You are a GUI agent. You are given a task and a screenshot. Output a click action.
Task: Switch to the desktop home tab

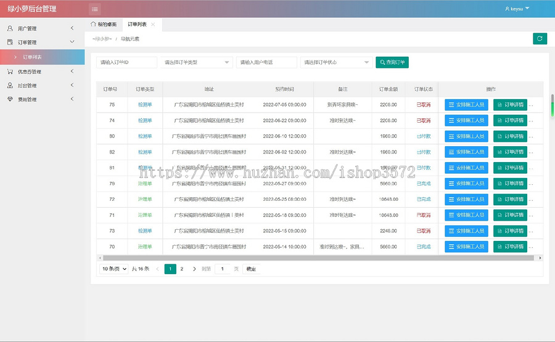click(x=104, y=25)
